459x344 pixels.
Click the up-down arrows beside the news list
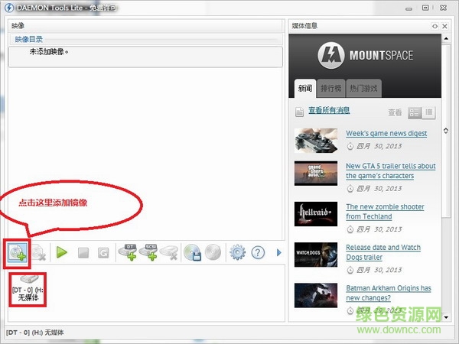(446, 131)
